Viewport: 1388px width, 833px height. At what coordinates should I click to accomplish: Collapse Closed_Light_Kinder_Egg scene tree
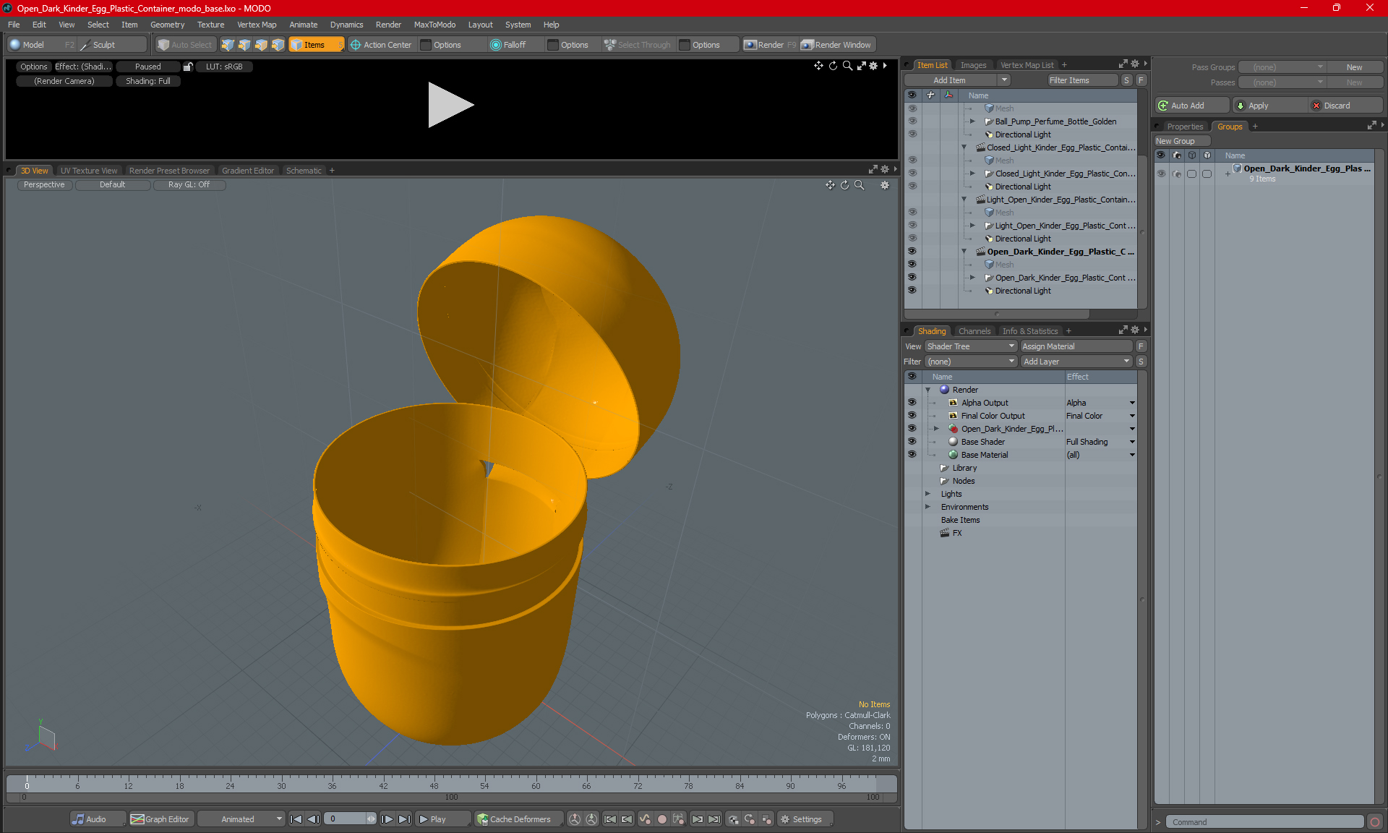[964, 148]
